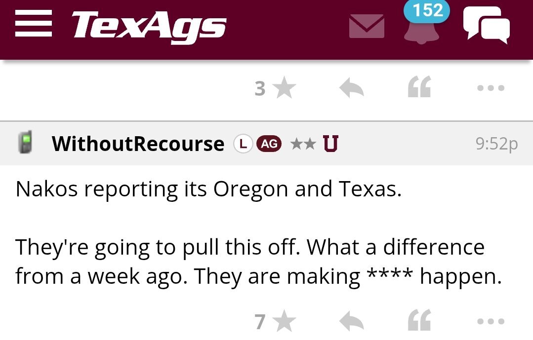Open the chat bubbles icon
Image resolution: width=533 pixels, height=340 pixels.
[486, 26]
